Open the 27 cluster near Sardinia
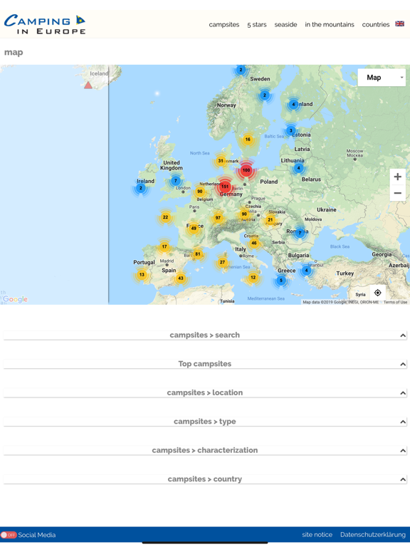 (222, 262)
